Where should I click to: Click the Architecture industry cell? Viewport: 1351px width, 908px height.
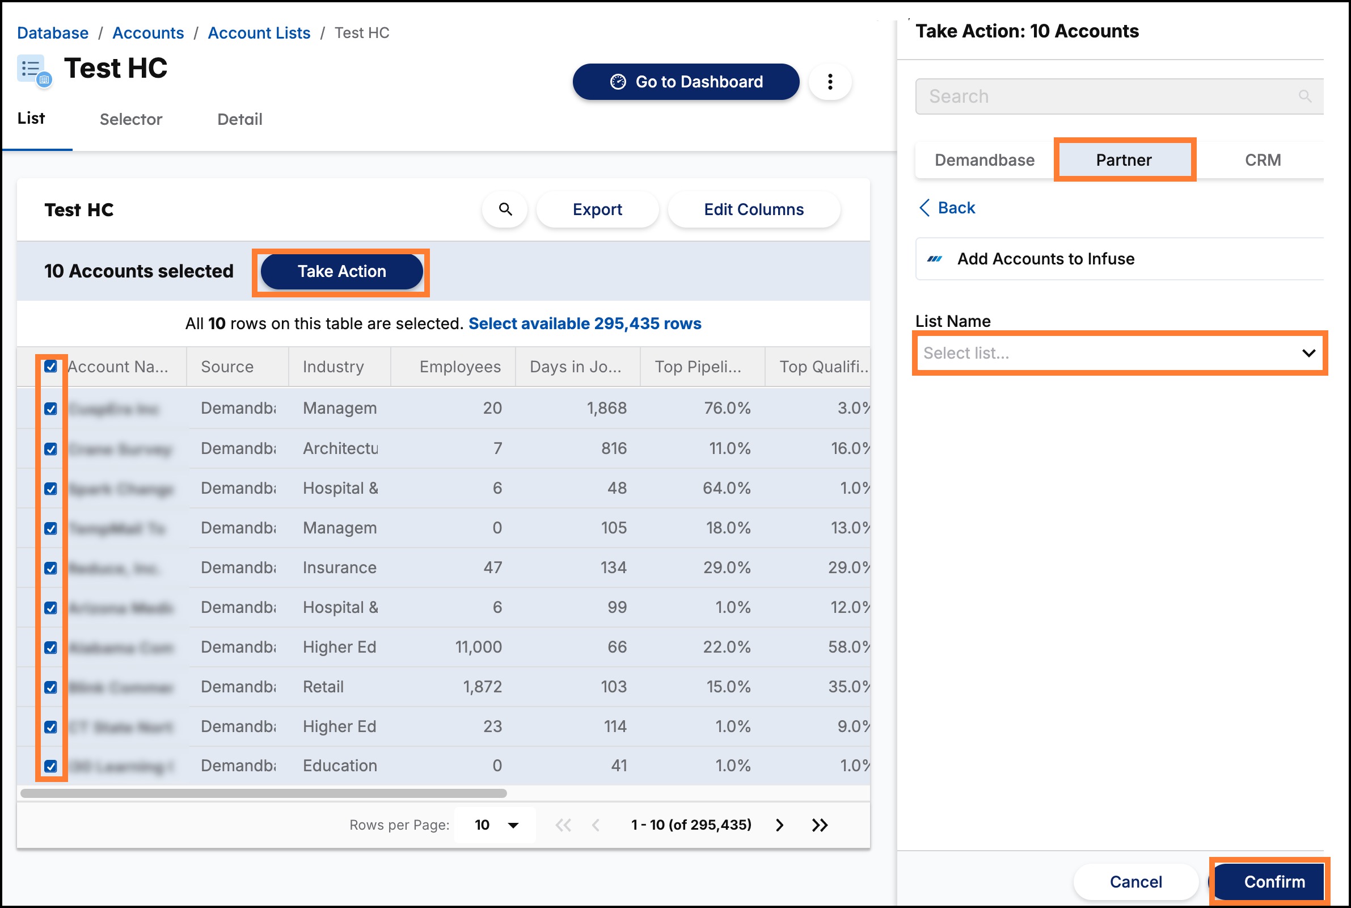point(340,448)
